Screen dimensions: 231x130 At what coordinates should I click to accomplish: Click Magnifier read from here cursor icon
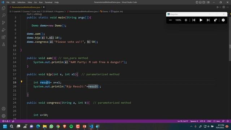[x=215, y=20]
